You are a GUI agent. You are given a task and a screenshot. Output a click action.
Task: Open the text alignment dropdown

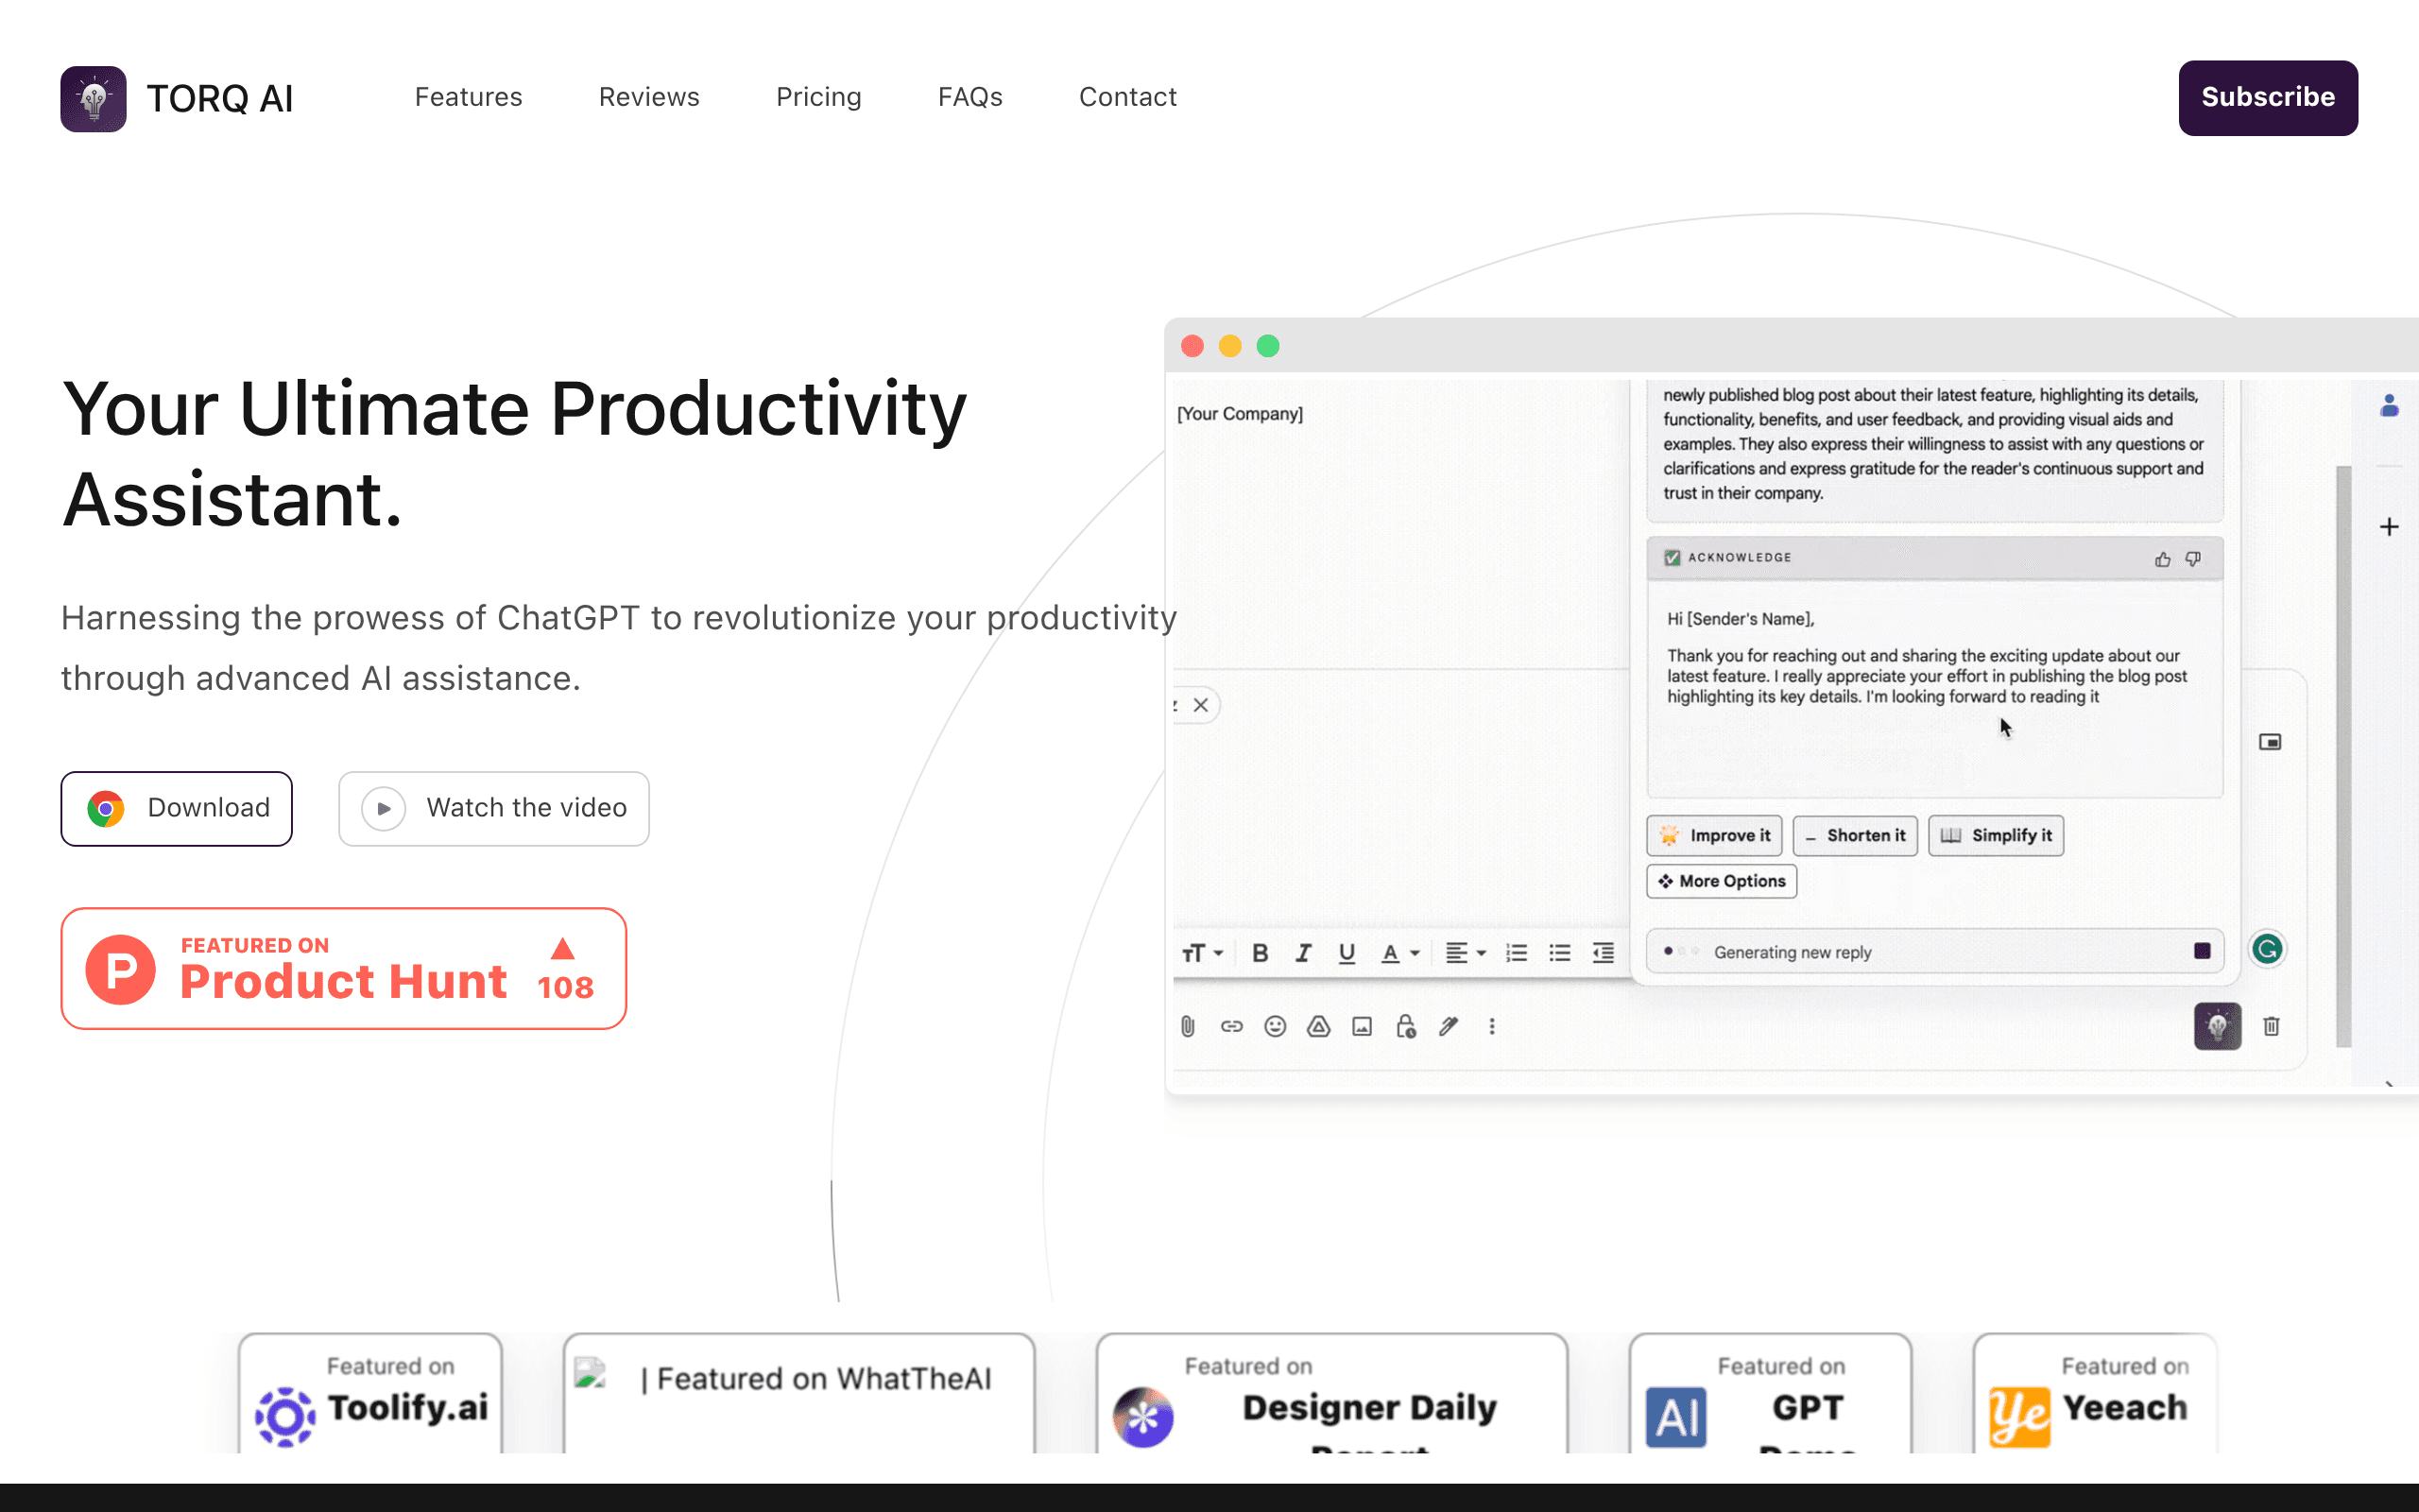point(1466,953)
